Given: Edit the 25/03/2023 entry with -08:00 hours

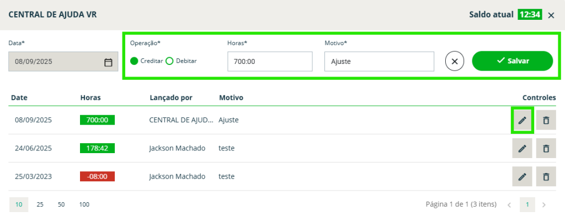Looking at the screenshot, I should 522,177.
